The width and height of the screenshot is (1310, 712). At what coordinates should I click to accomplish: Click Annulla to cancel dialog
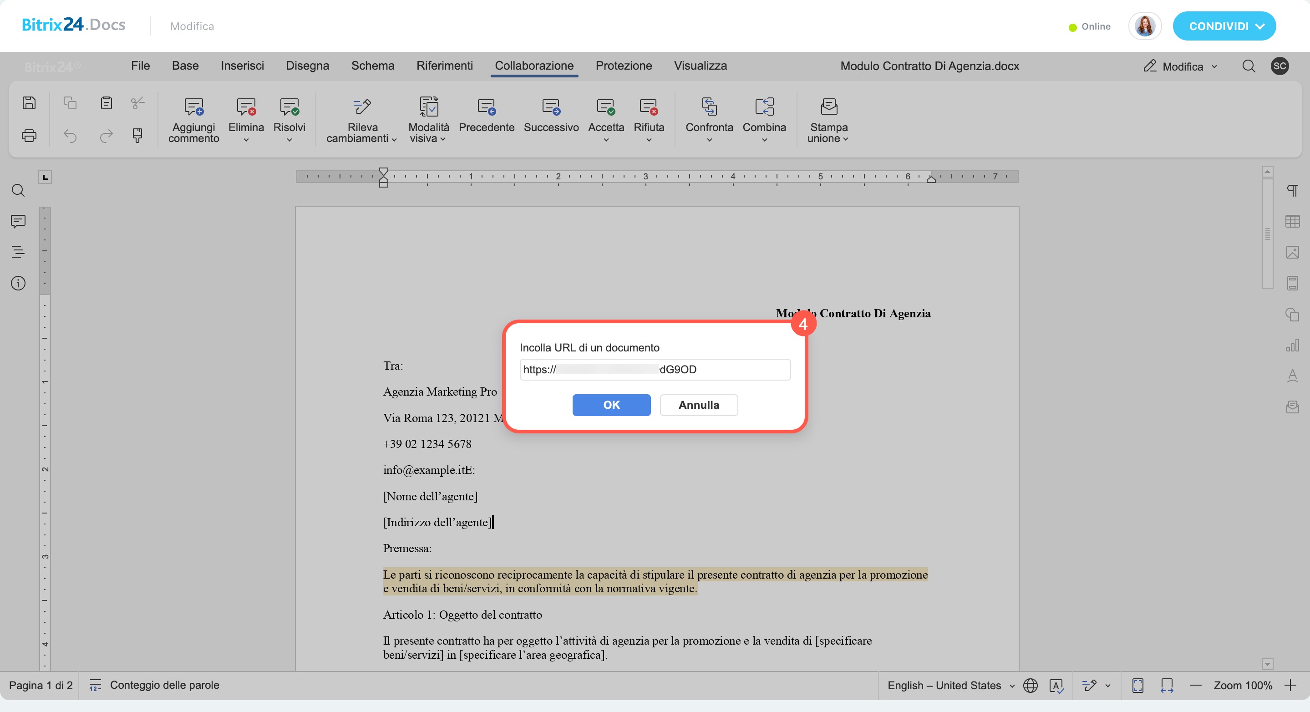tap(698, 405)
